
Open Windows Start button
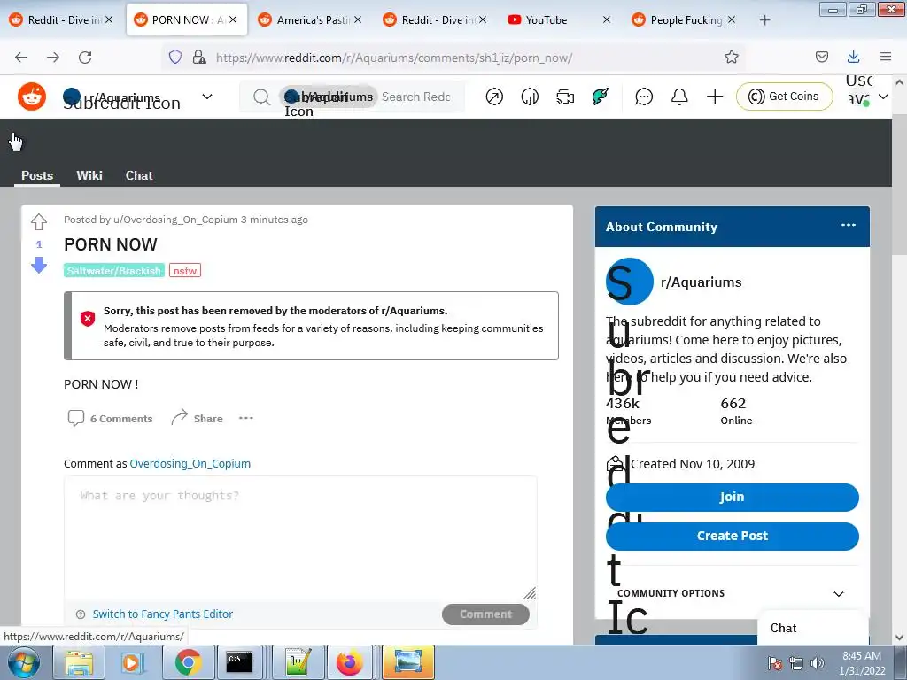click(x=23, y=662)
